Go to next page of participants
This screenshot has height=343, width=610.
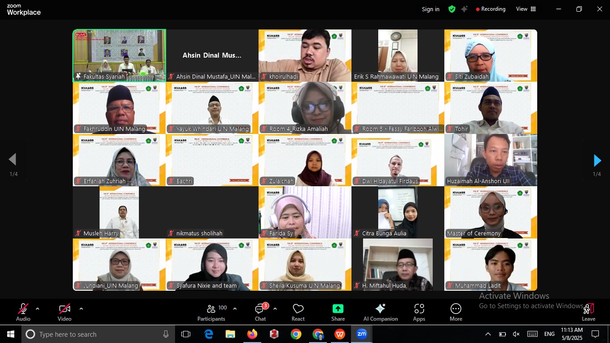[597, 160]
